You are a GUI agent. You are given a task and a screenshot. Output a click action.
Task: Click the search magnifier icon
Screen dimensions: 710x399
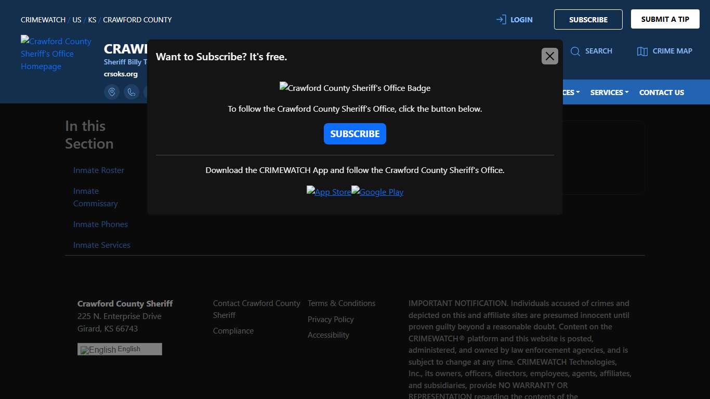tap(575, 51)
